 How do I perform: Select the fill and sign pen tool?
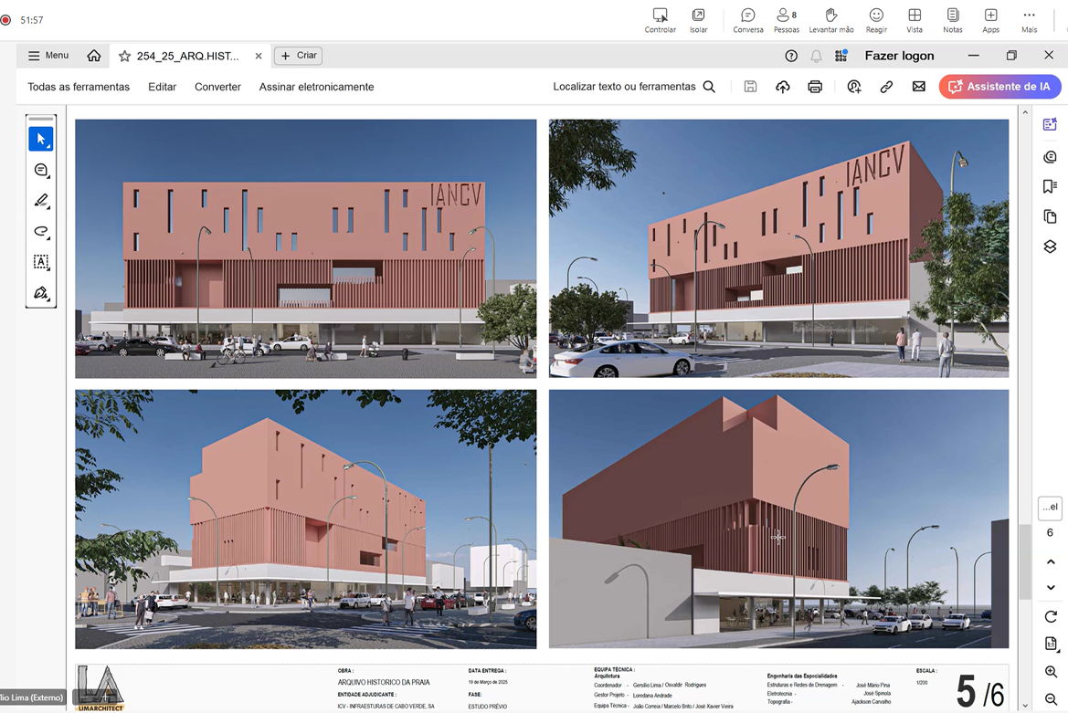[41, 293]
